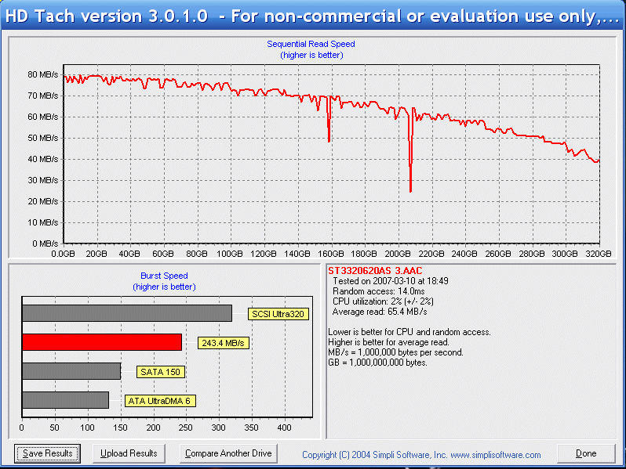
Task: Click the deepest dip in the read graph
Action: pos(410,189)
